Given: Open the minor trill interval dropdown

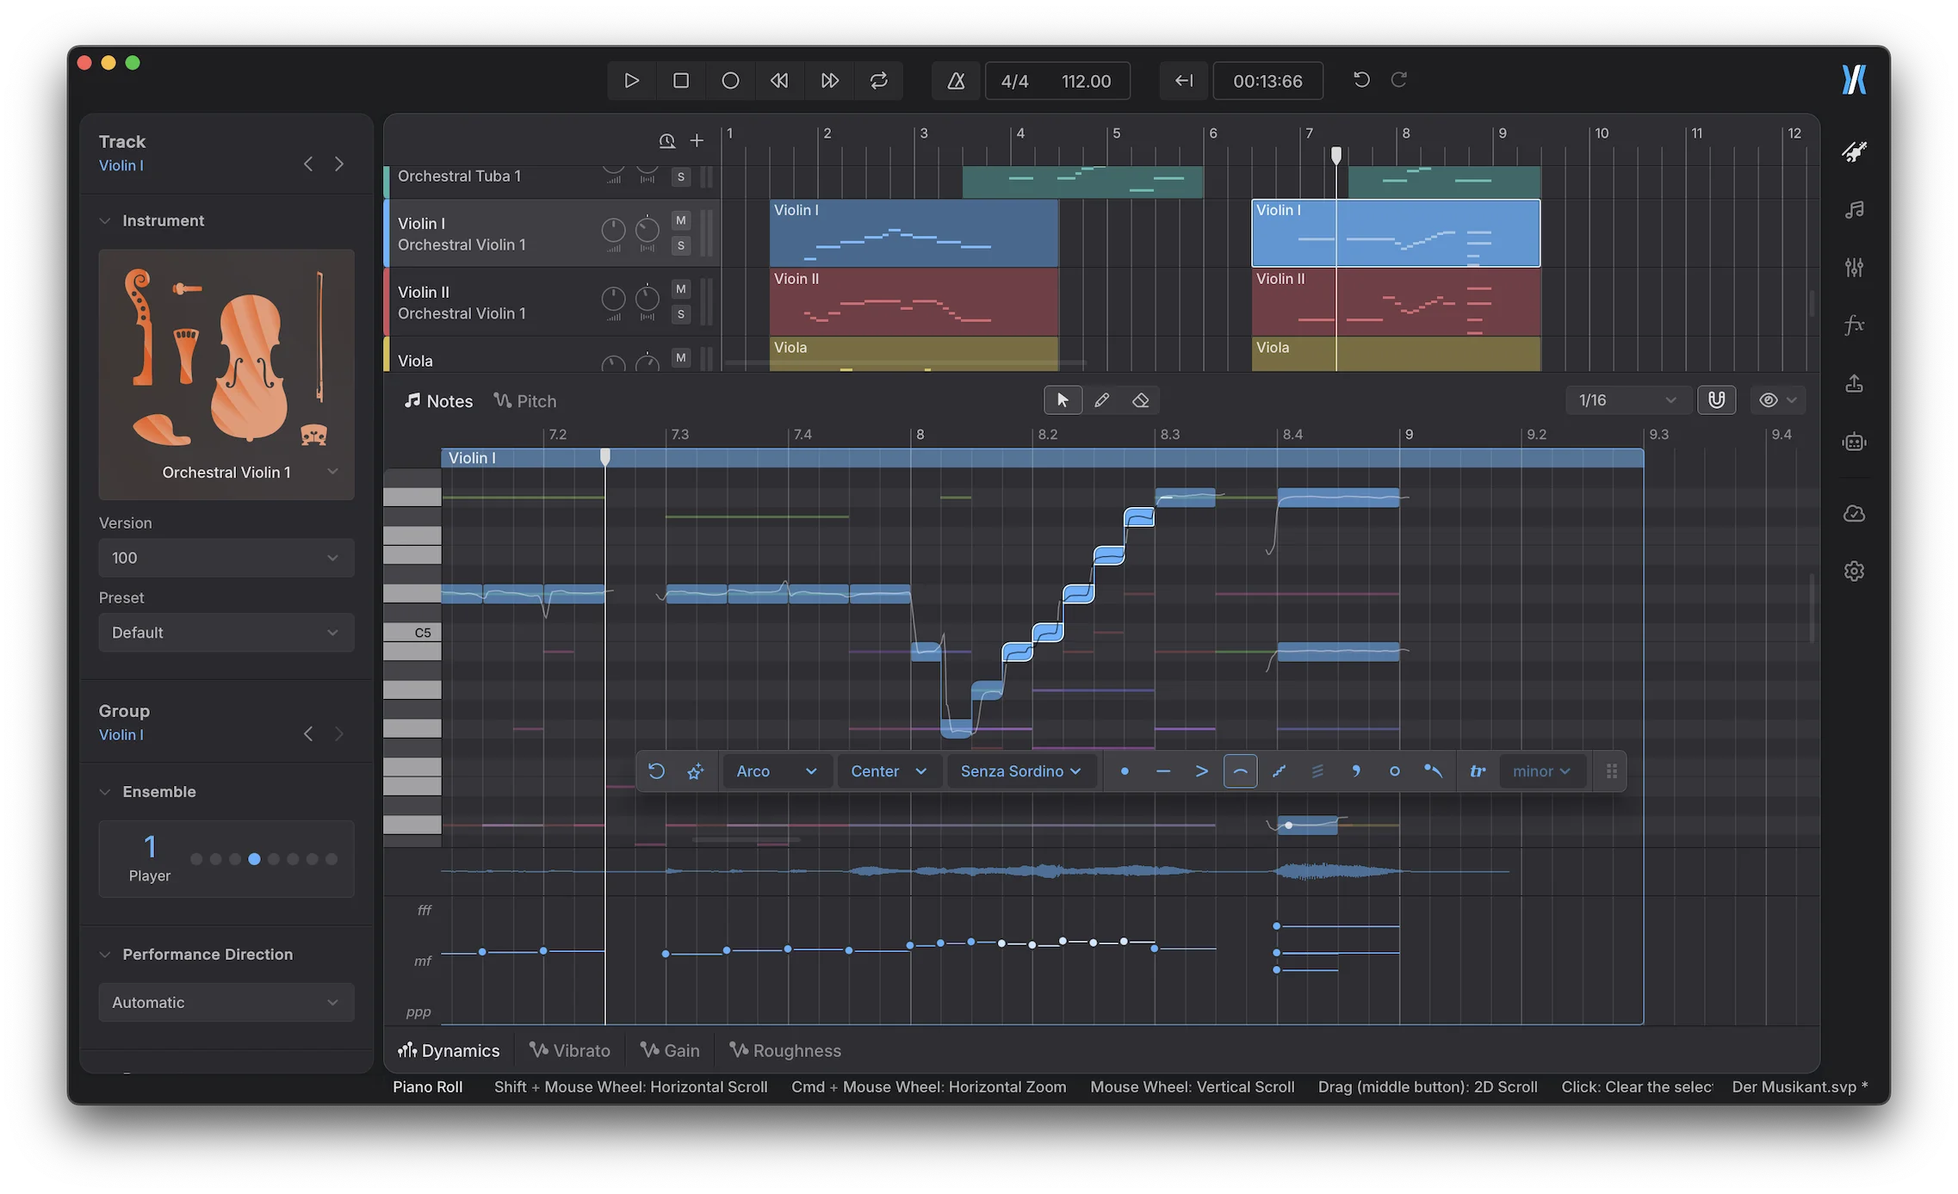Looking at the screenshot, I should (x=1541, y=771).
